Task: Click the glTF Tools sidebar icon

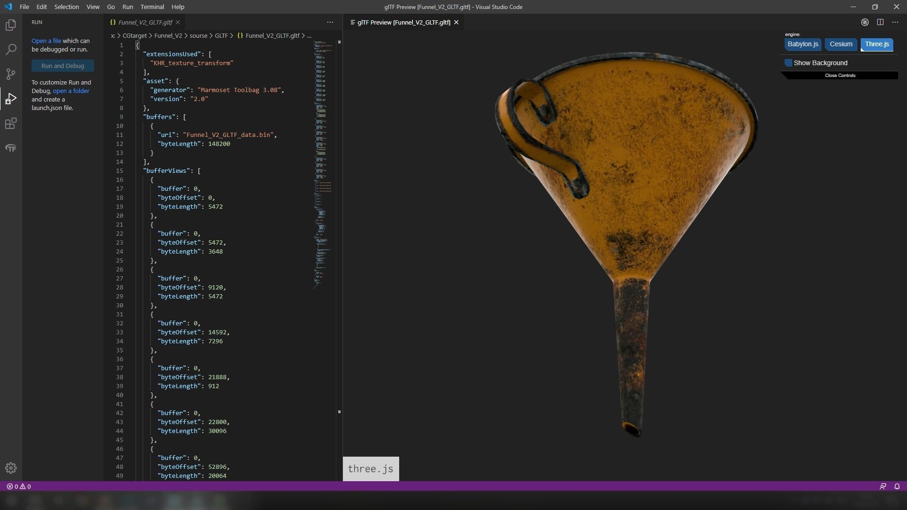Action: tap(10, 148)
